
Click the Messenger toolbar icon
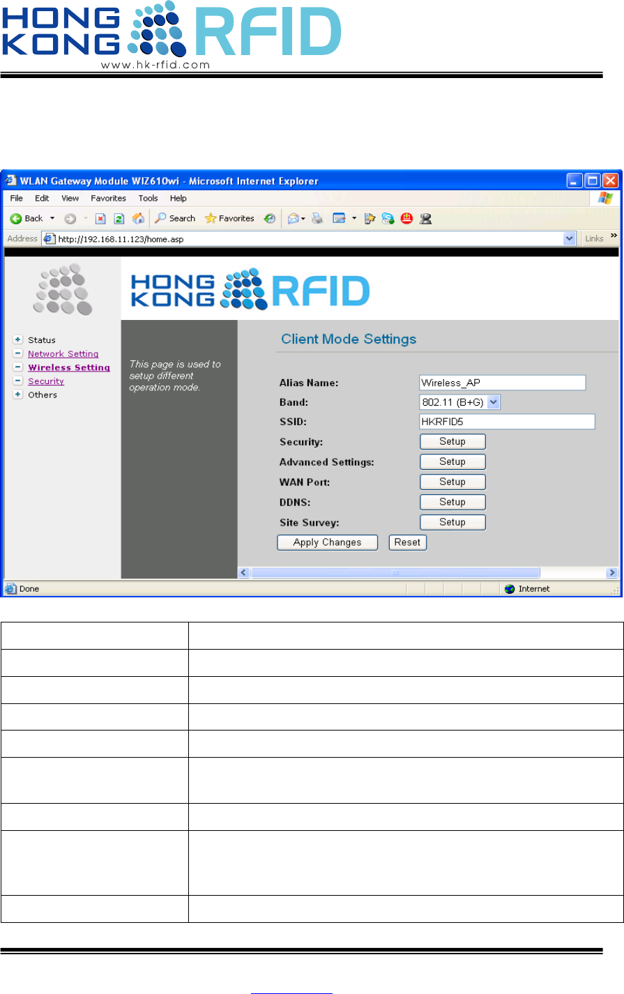point(426,219)
